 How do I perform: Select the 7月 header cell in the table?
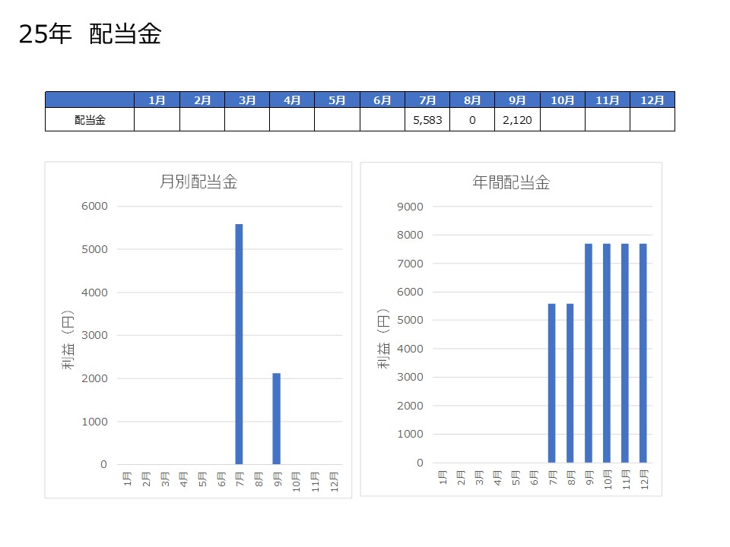[x=427, y=100]
